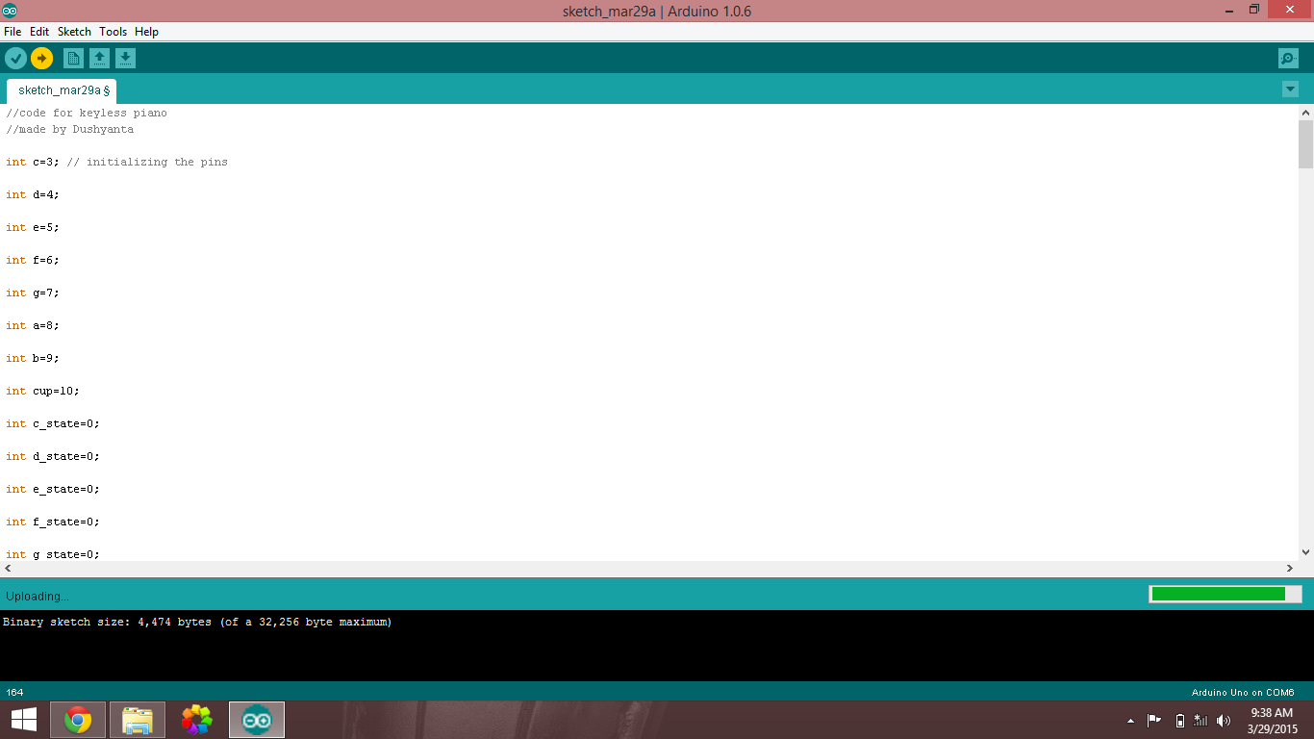Click the Arduino taskbar icon
Viewport: 1314px width, 739px height.
pos(257,720)
